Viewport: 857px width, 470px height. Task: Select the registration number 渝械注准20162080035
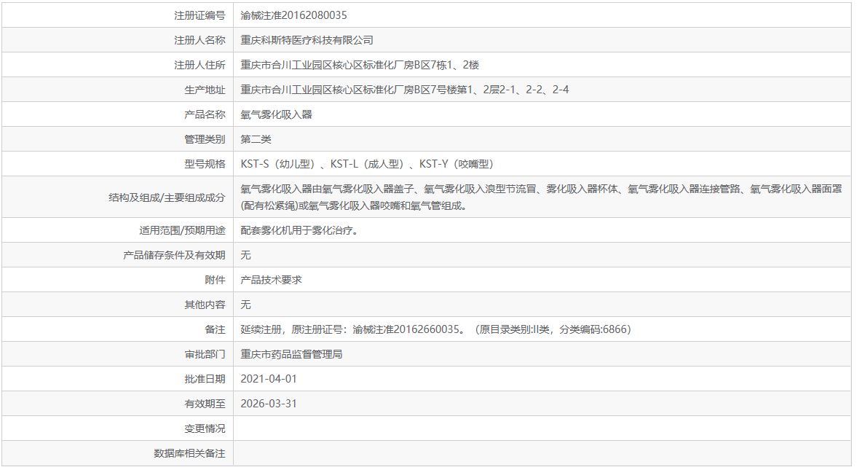point(299,14)
